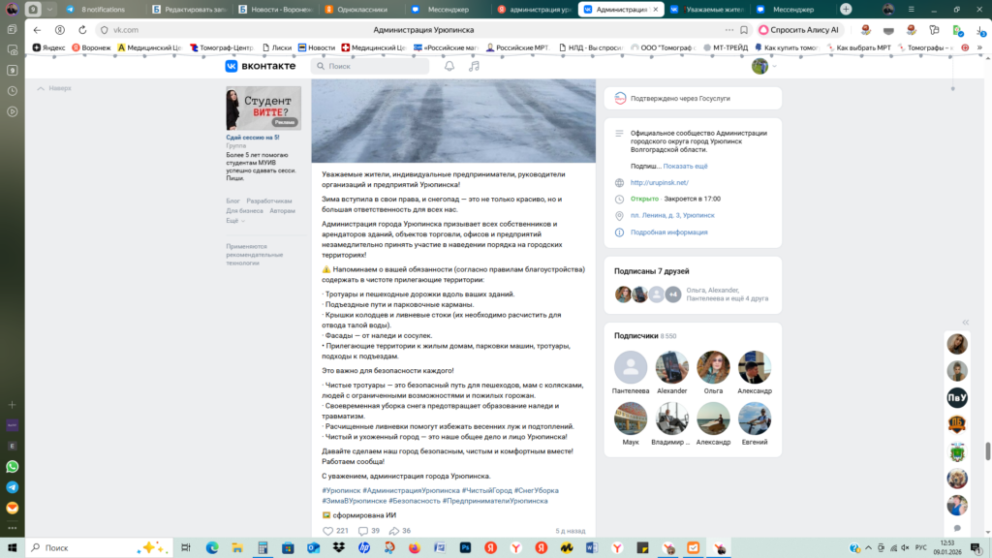Click the VK notifications bell icon

pyautogui.click(x=449, y=66)
